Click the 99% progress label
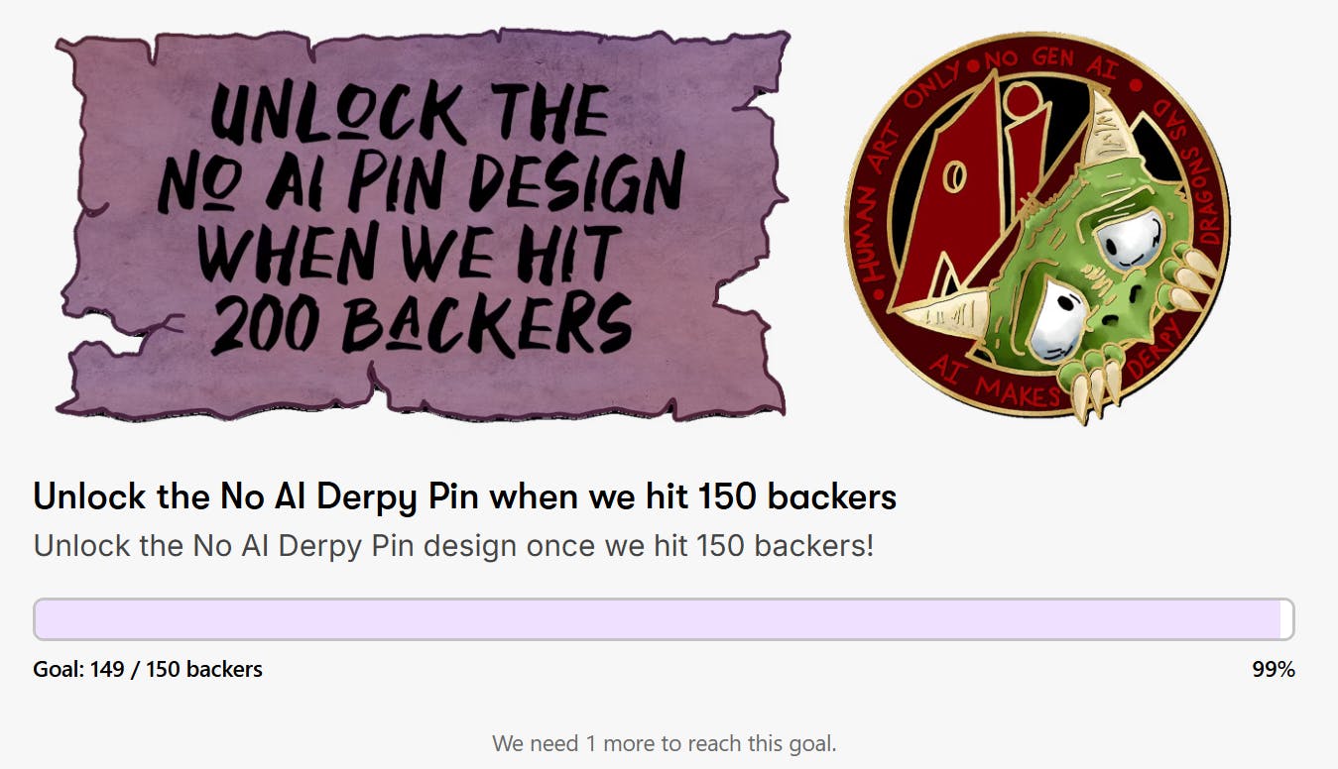This screenshot has height=769, width=1338. coord(1274,669)
